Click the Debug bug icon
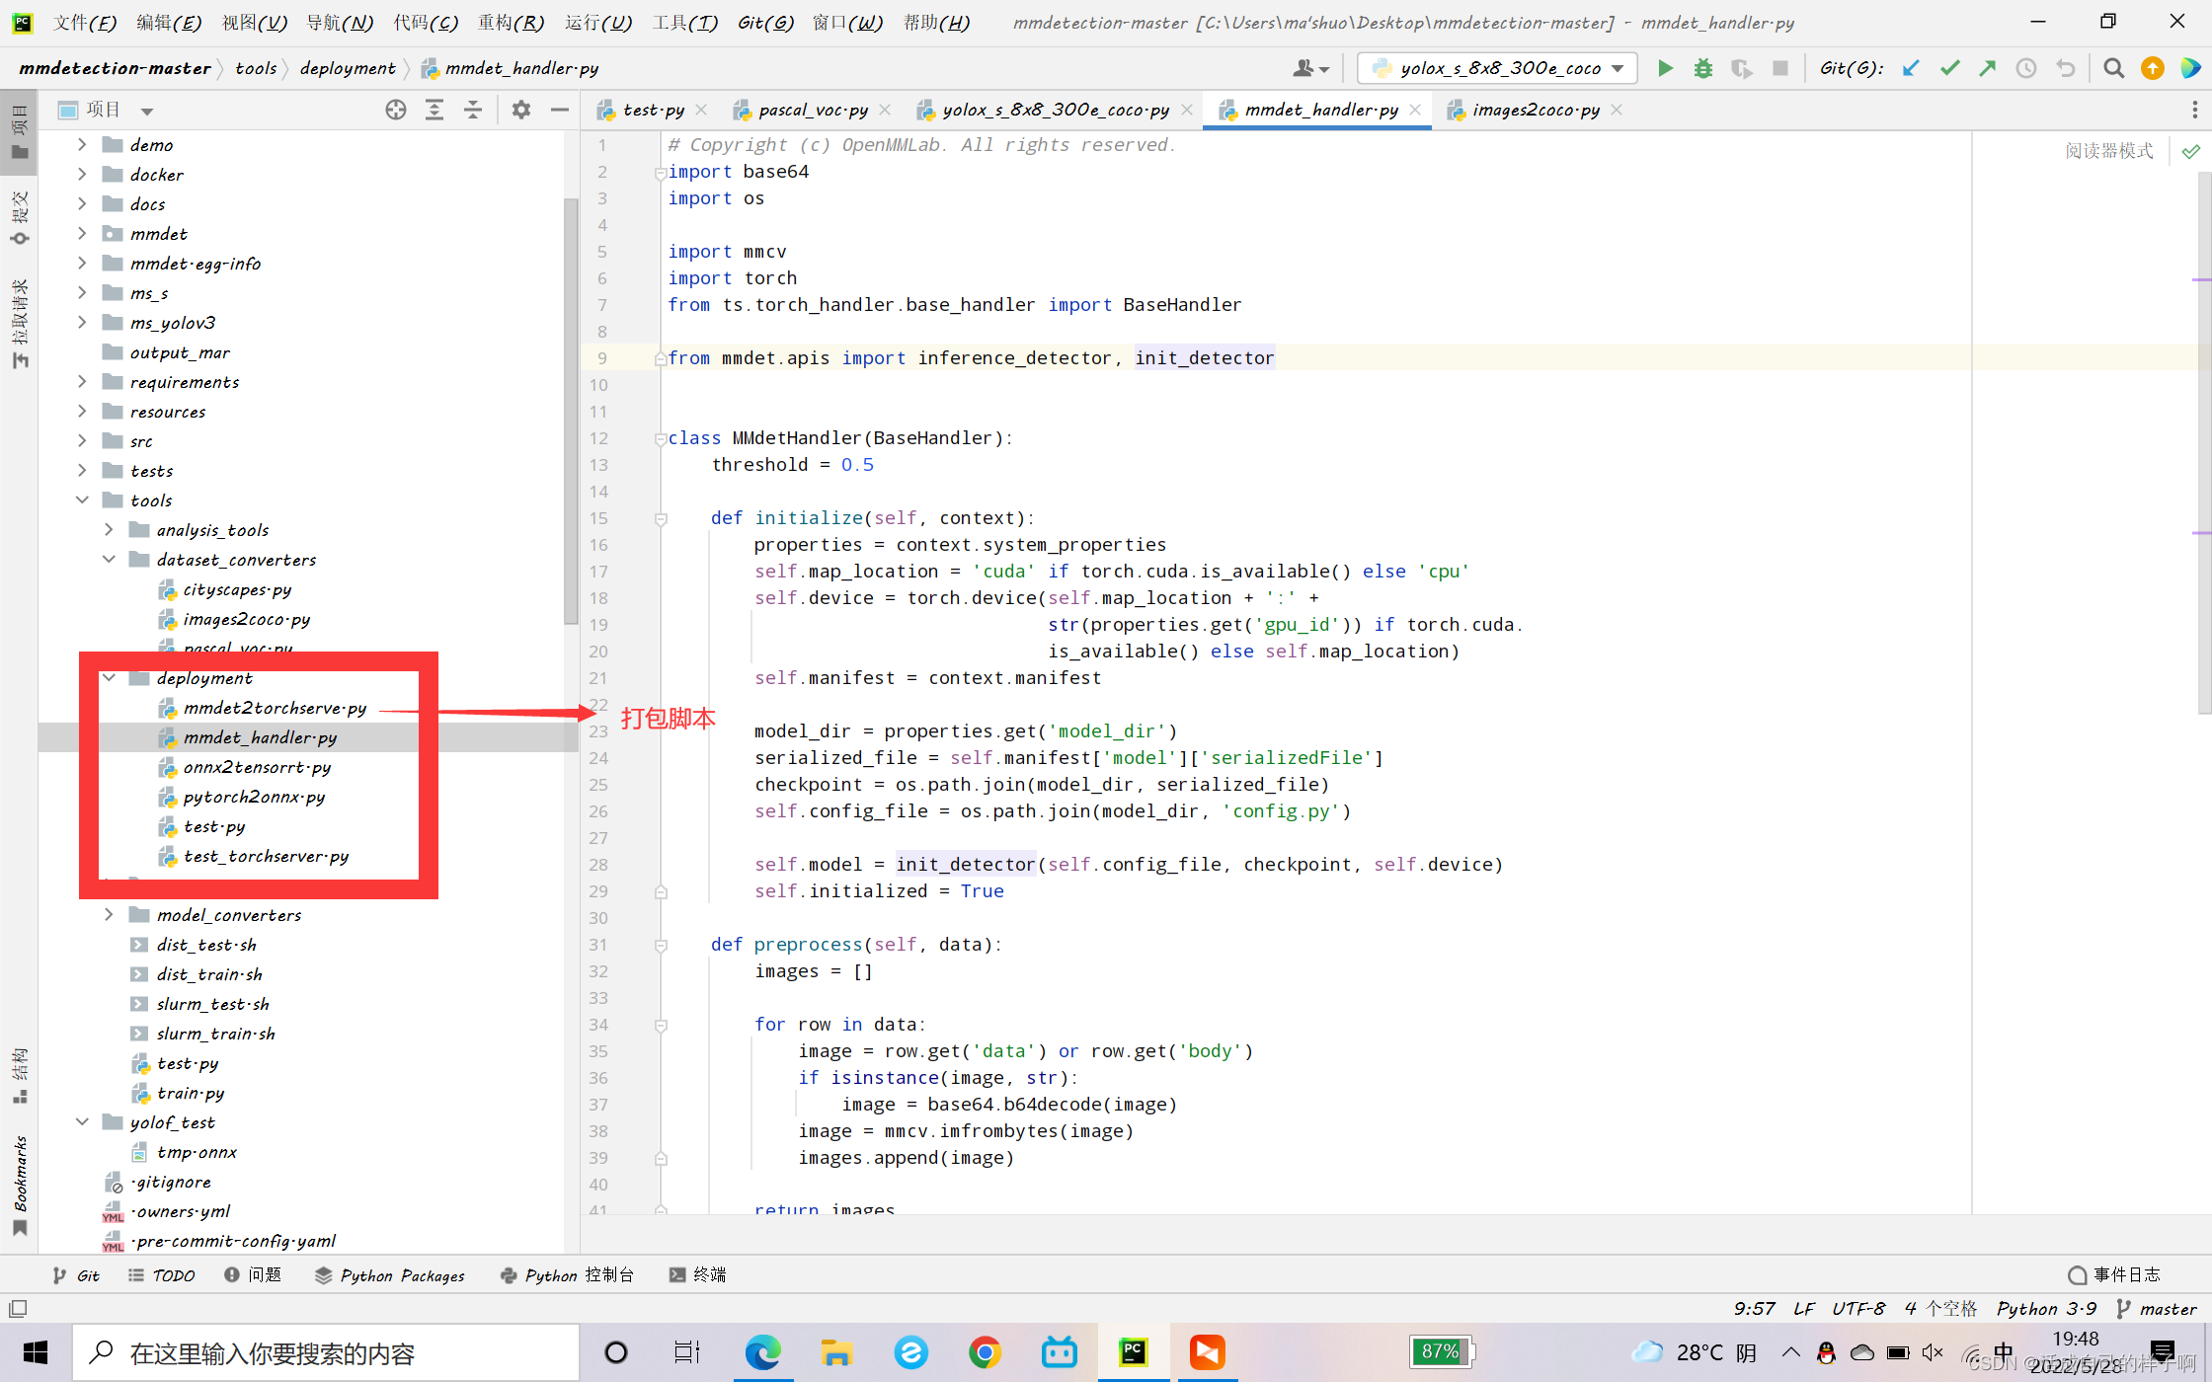2212x1382 pixels. (x=1703, y=68)
